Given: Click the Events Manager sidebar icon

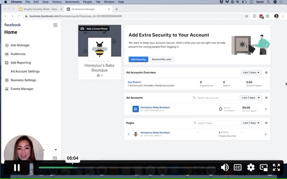Looking at the screenshot, I should pyautogui.click(x=7, y=89).
